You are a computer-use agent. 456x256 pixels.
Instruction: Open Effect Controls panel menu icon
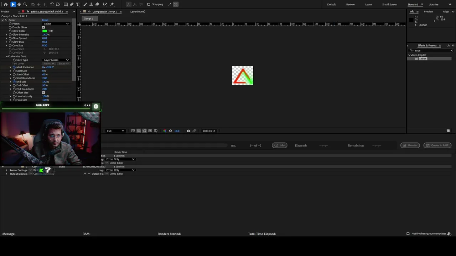point(67,12)
